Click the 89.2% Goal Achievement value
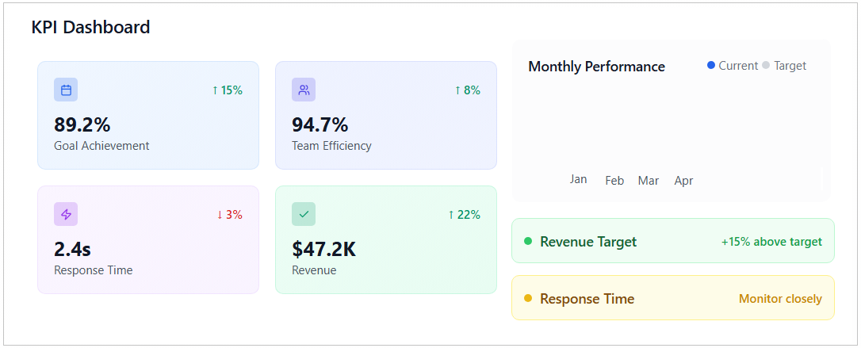The height and width of the screenshot is (348, 861). (x=82, y=125)
